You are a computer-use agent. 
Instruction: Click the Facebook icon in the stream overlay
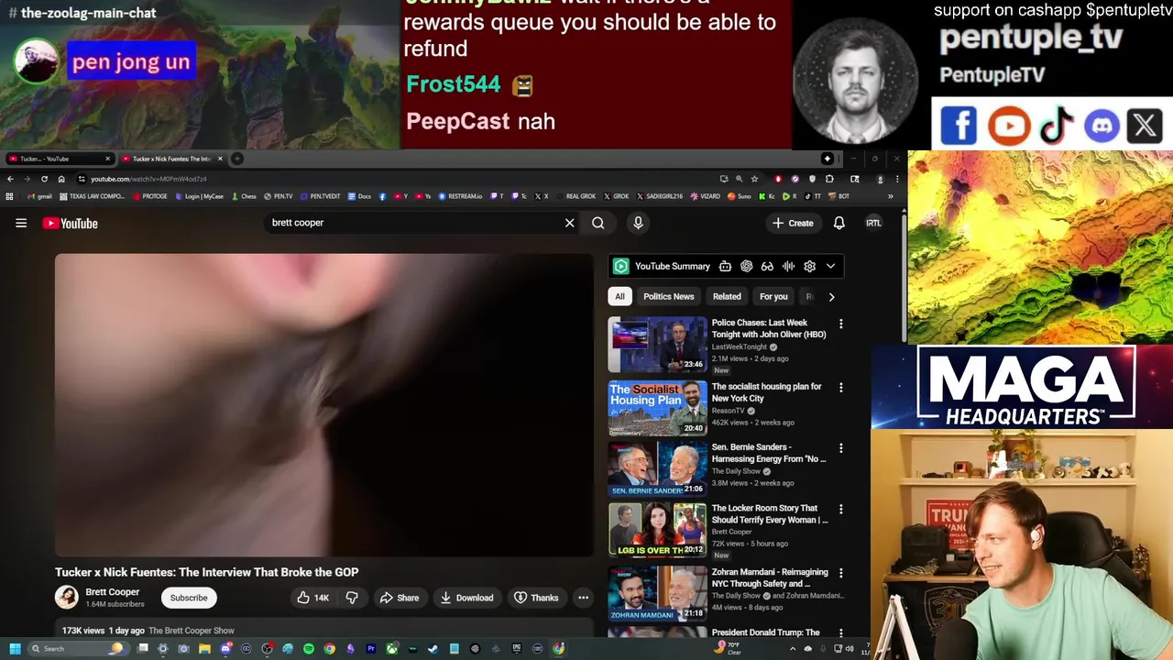click(x=959, y=126)
